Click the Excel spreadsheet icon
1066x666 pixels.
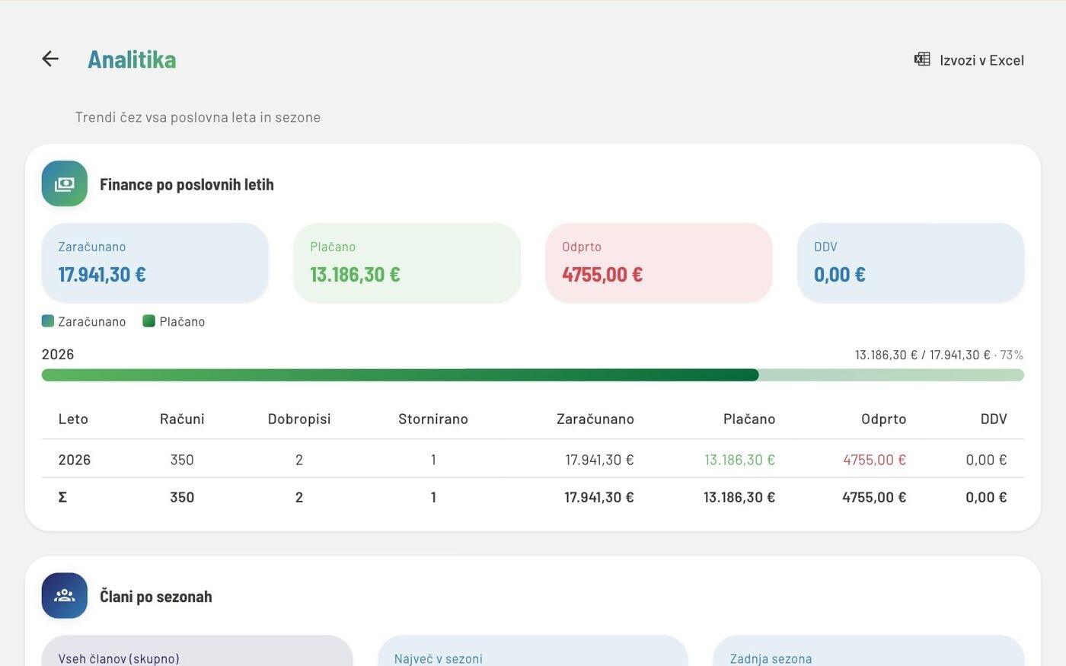tap(922, 59)
